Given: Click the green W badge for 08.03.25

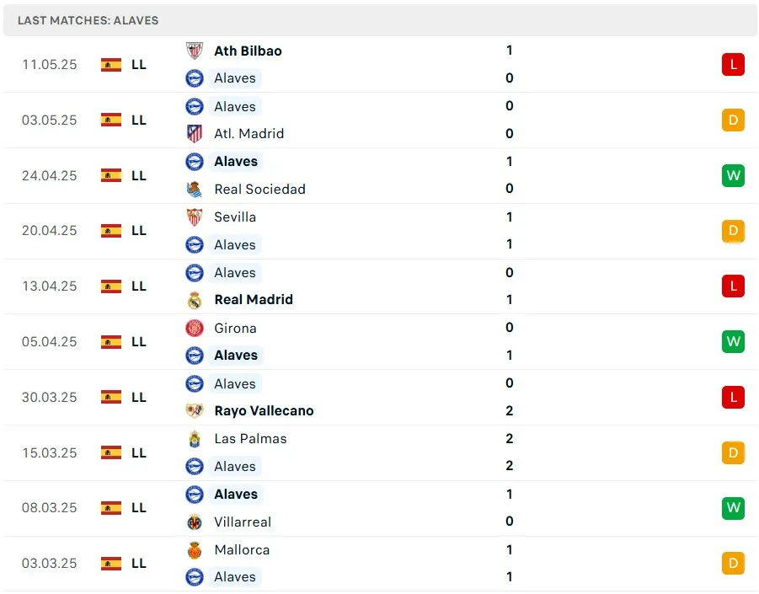Looking at the screenshot, I should [733, 507].
